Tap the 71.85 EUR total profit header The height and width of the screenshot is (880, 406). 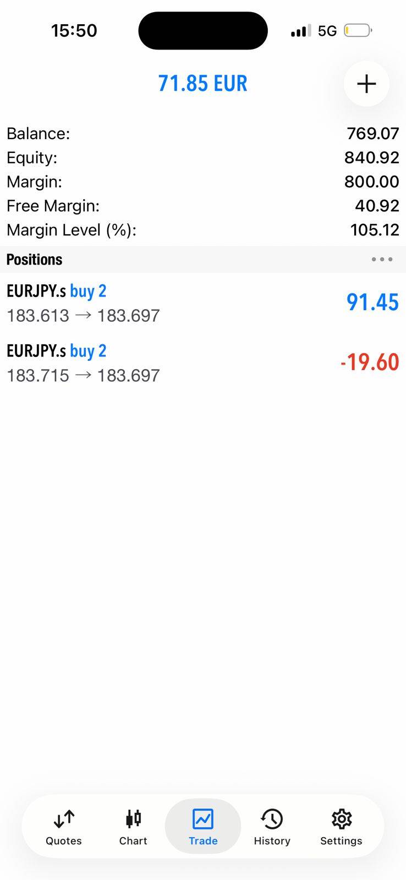coord(203,84)
